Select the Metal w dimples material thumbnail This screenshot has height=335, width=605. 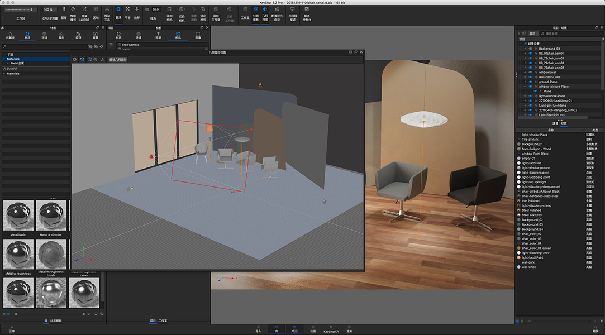(x=51, y=215)
